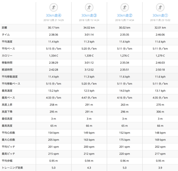The width and height of the screenshot is (178, 171).
Task: Click the calorie value 1,334 C
Action: (54, 56)
